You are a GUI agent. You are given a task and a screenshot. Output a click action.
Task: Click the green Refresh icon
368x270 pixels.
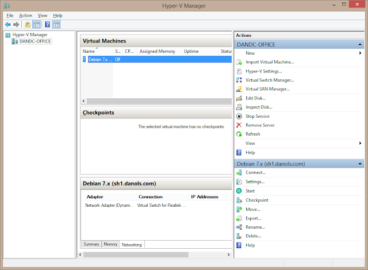[x=239, y=134]
